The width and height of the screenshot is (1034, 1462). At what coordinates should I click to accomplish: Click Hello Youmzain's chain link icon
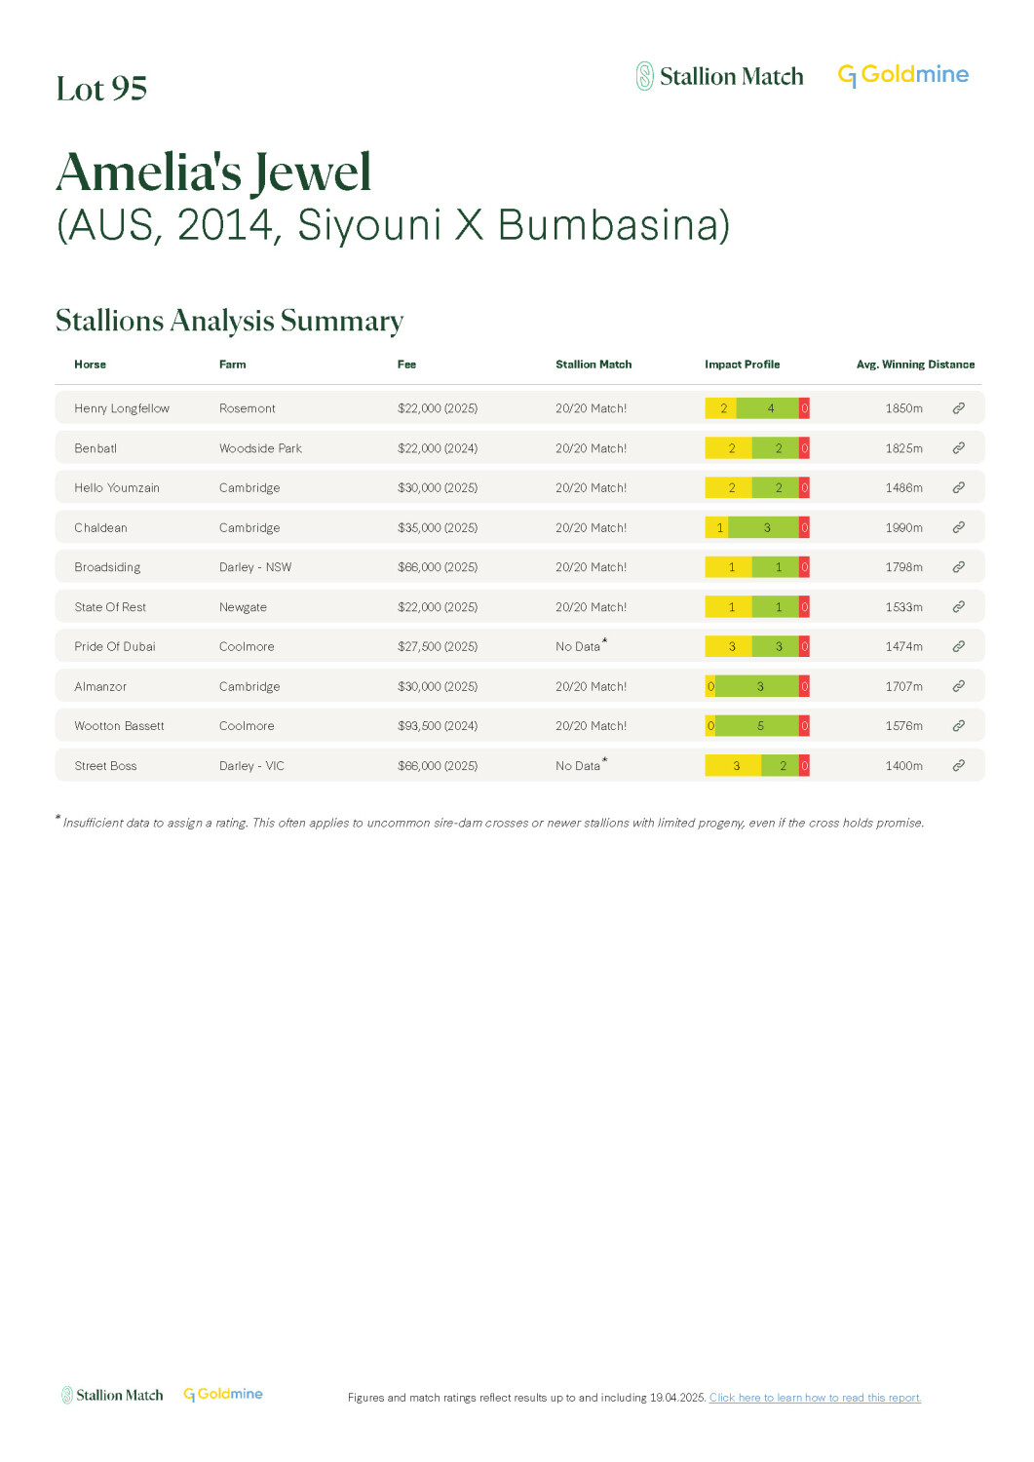click(x=958, y=487)
